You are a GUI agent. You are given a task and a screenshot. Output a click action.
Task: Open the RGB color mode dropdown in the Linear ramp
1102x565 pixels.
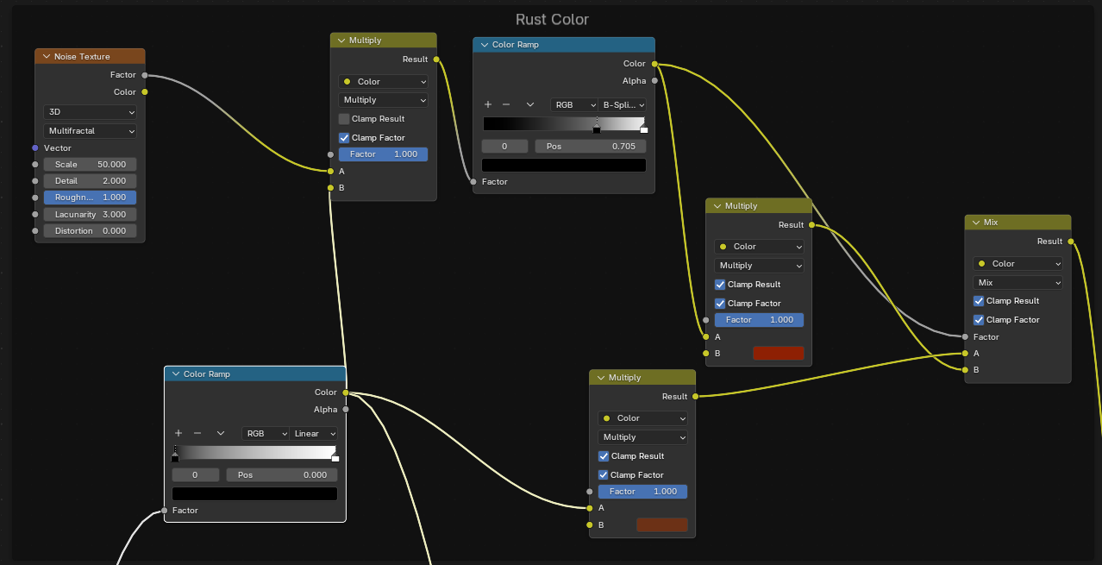[x=266, y=434]
